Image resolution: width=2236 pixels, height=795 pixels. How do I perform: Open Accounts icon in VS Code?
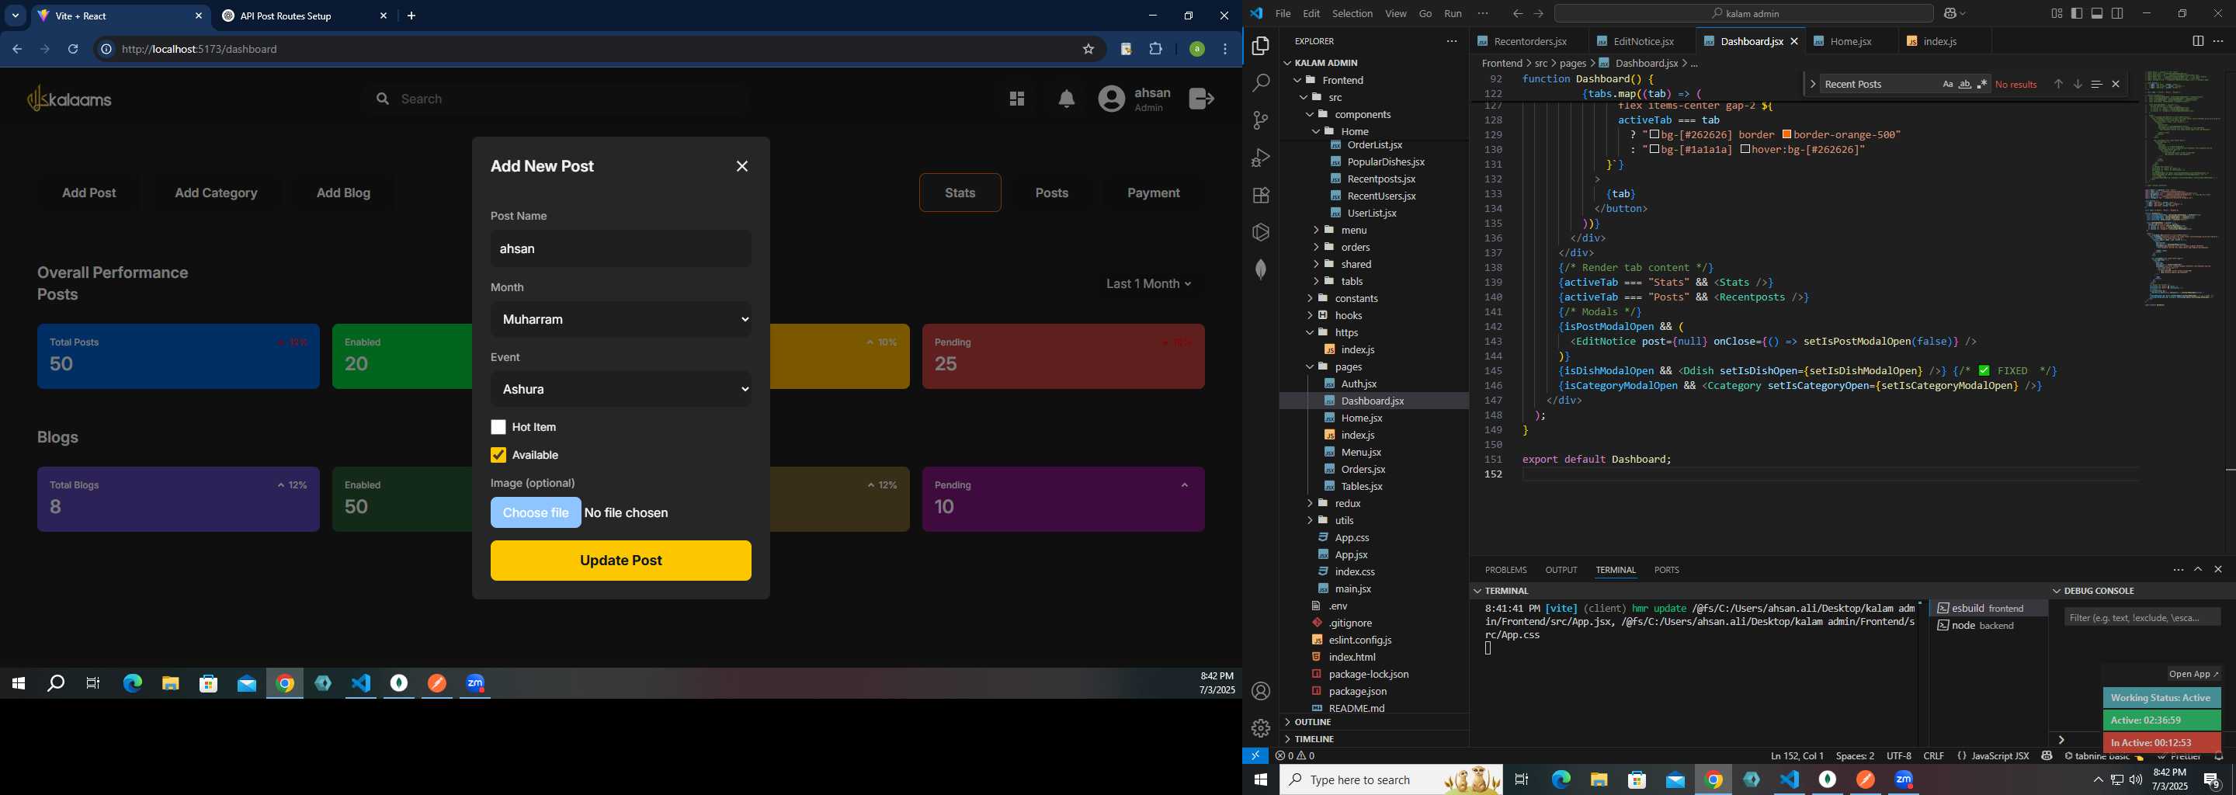point(1260,692)
